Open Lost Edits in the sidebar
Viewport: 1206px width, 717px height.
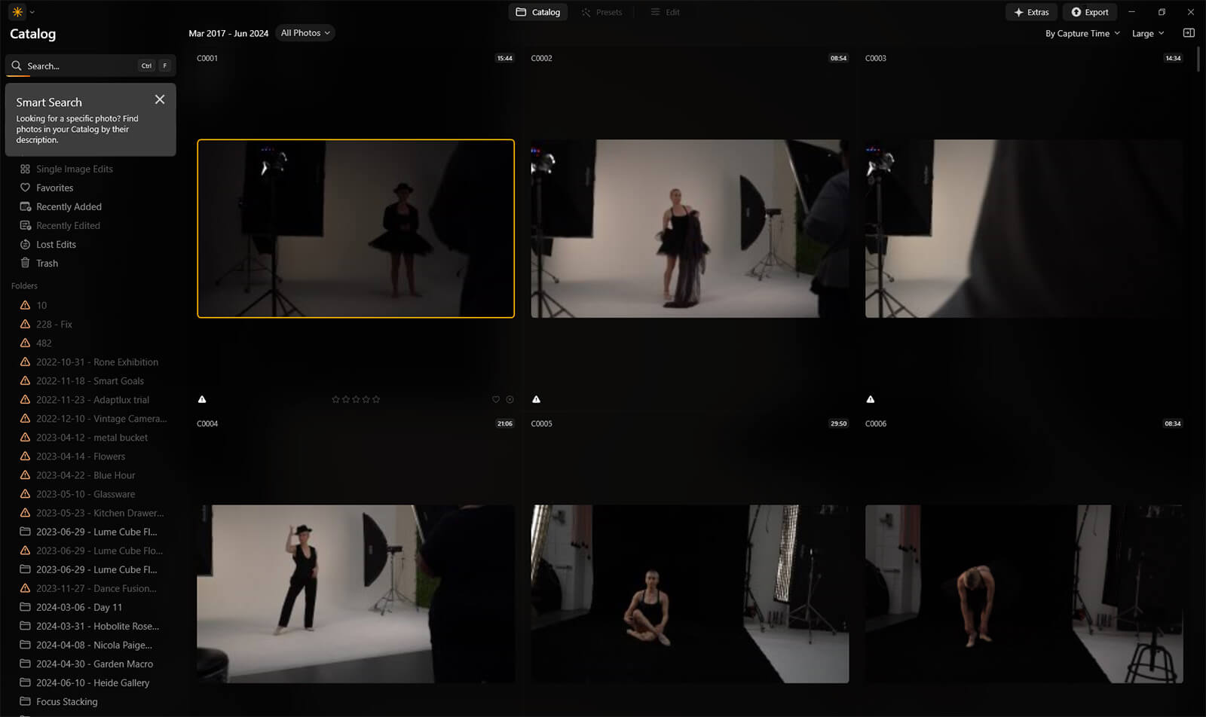pos(56,245)
